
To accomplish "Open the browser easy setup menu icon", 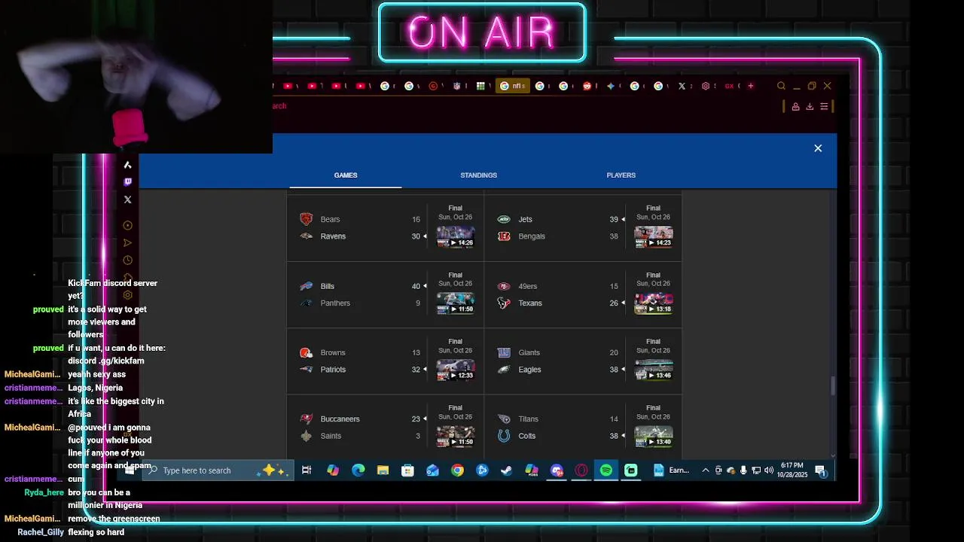I will pyautogui.click(x=825, y=107).
